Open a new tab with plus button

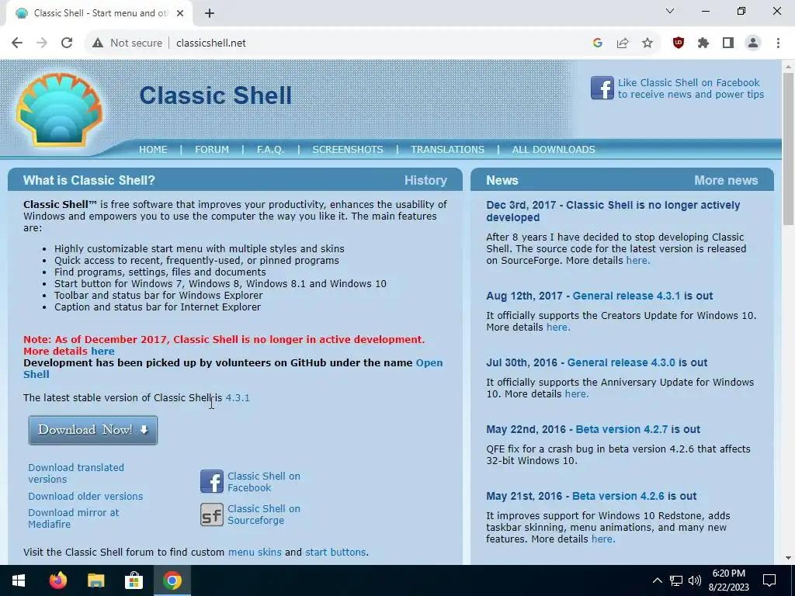210,13
